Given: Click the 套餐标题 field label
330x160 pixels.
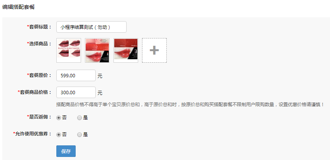Looking at the screenshot, I should point(39,27).
